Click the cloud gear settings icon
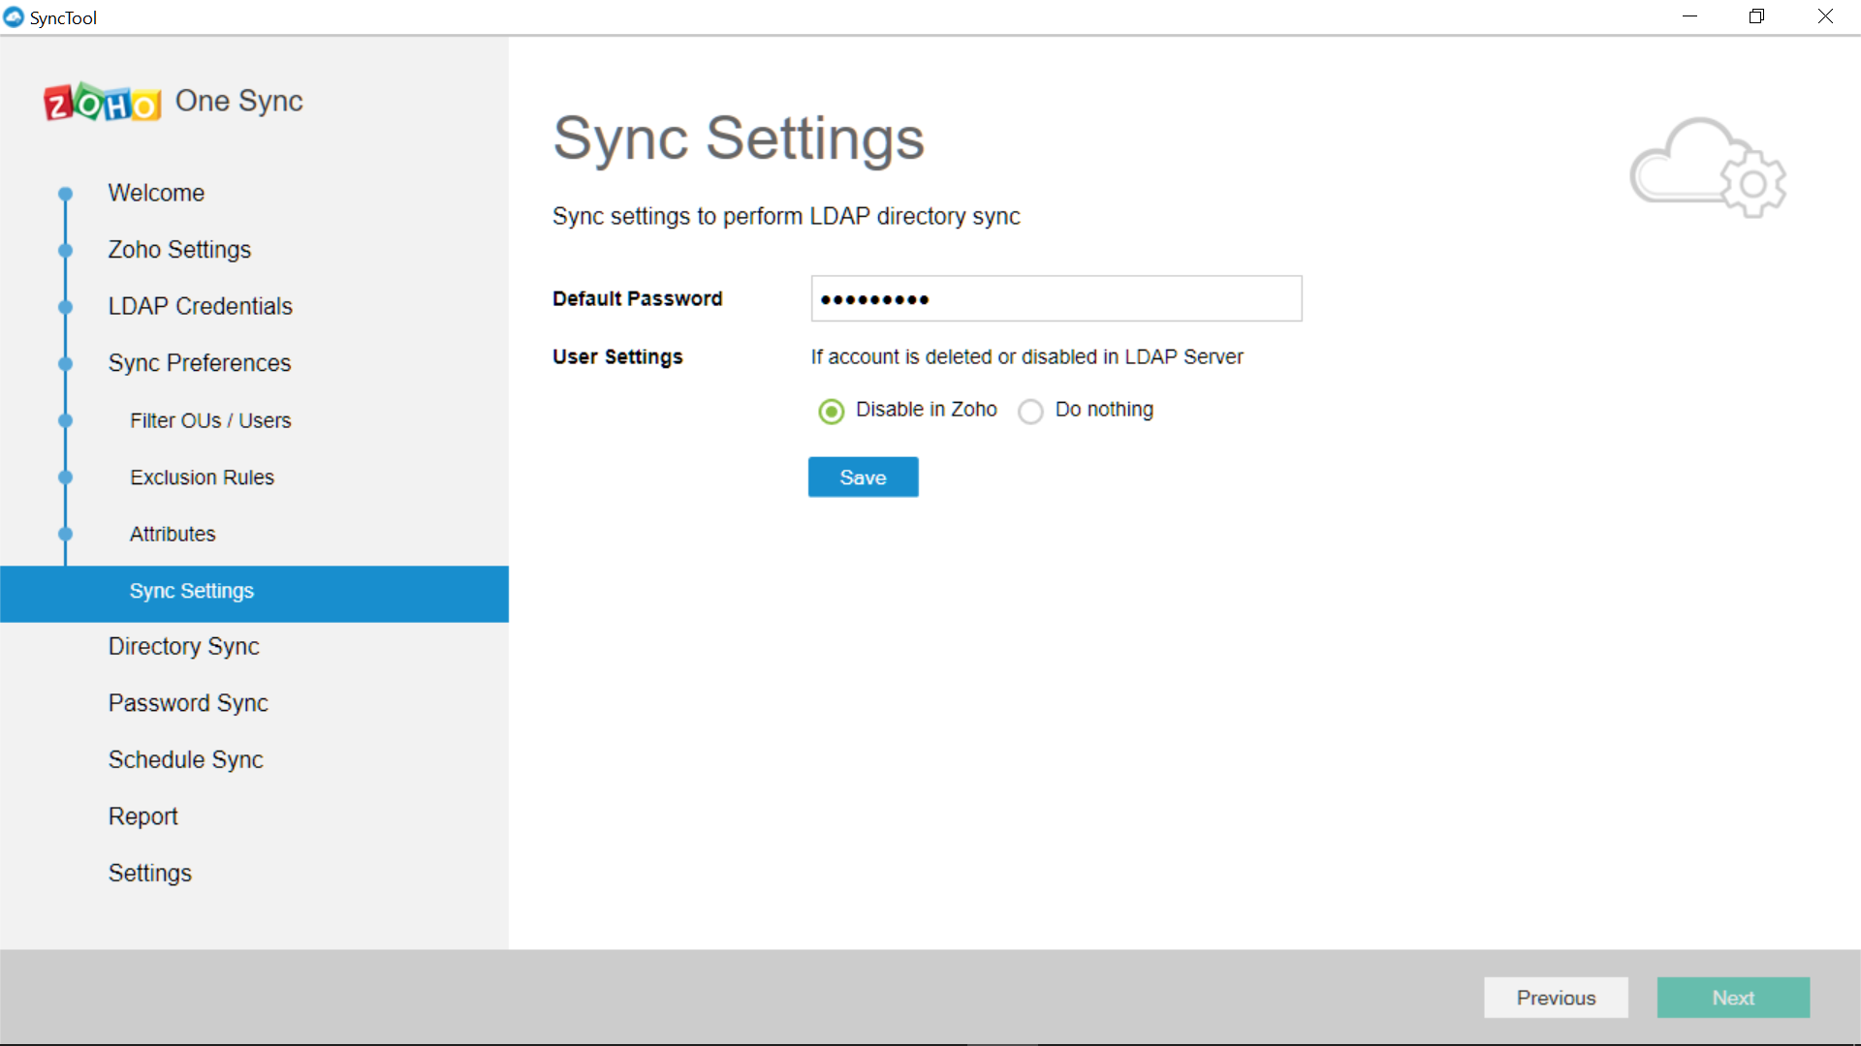 [x=1708, y=169]
